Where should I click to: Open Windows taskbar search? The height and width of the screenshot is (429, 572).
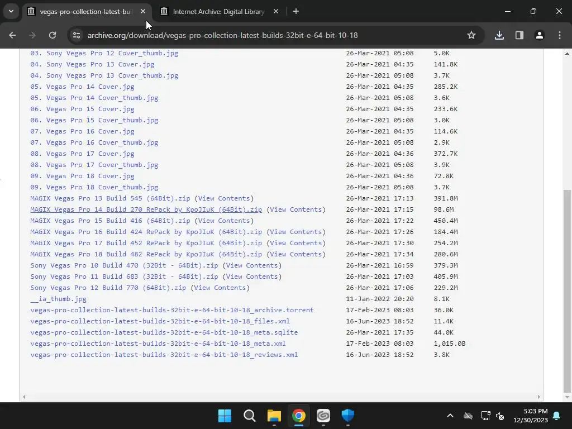tap(250, 416)
